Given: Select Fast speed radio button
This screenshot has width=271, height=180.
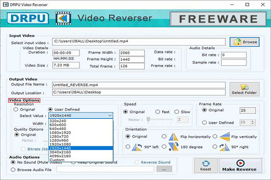Looking at the screenshot, I should 158,112.
